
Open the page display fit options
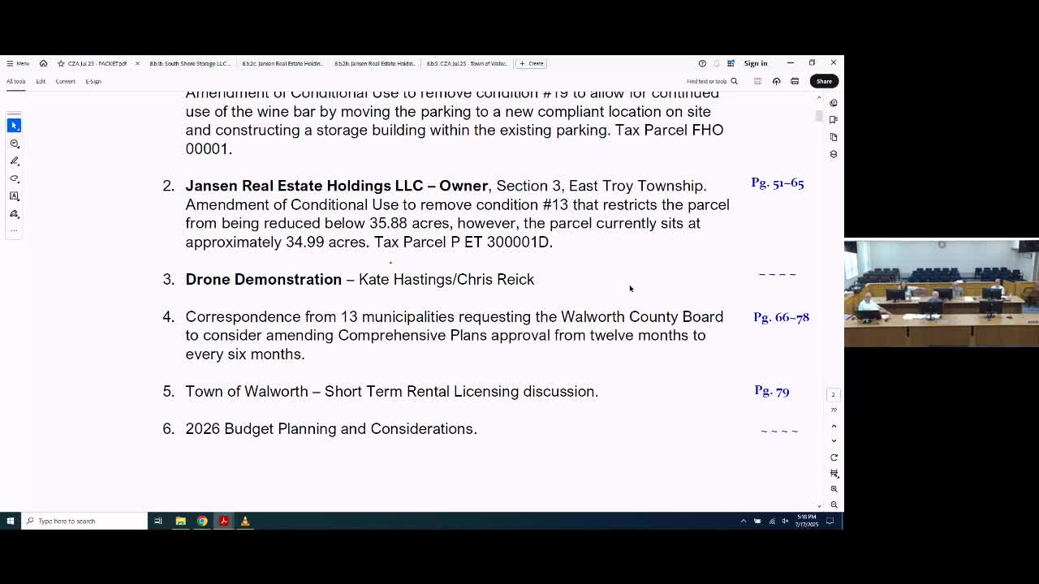834,473
